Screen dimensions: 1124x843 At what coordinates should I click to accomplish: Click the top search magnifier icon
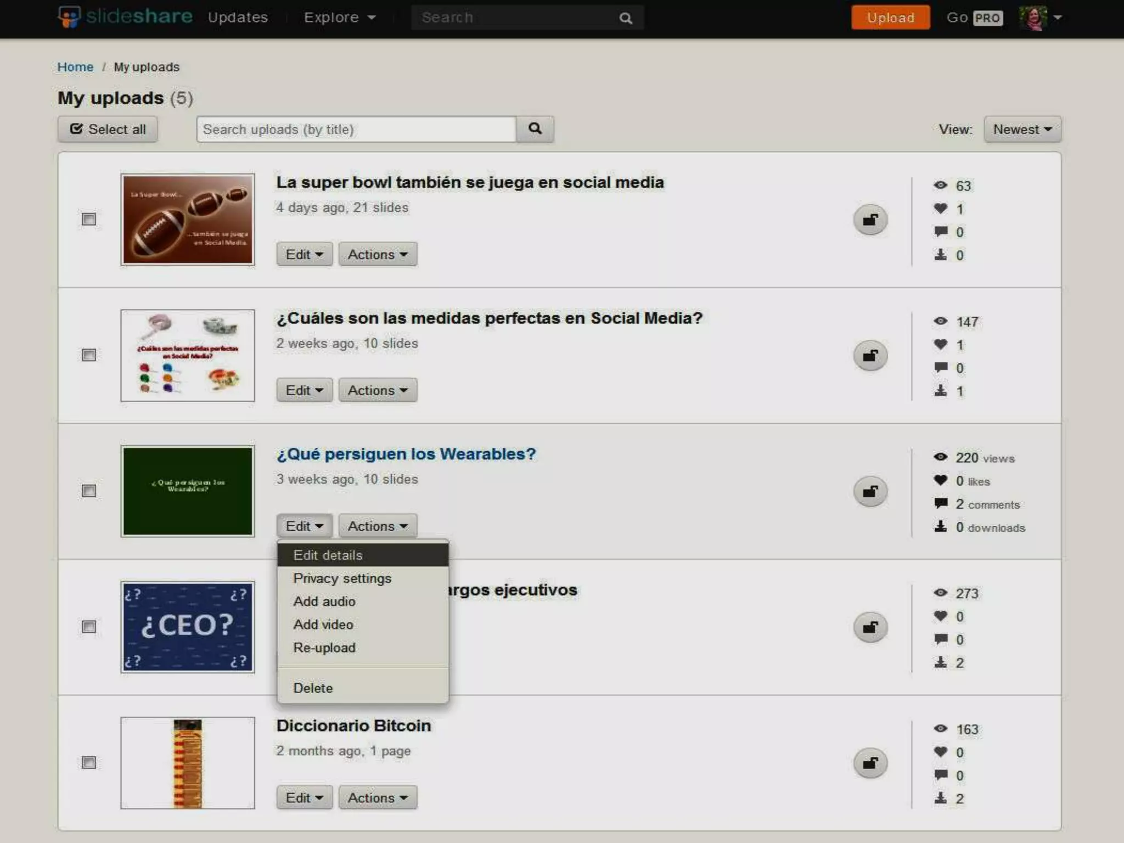626,18
